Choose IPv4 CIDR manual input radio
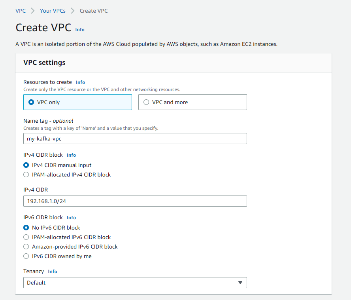This screenshot has width=351, height=300. point(26,165)
